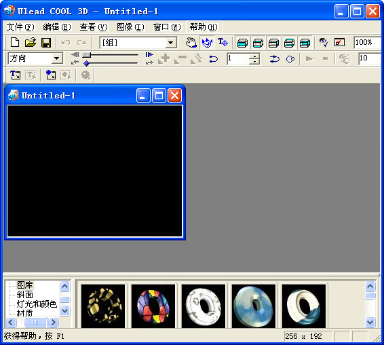Open the 查看(V) menu
The height and width of the screenshot is (345, 384).
(94, 27)
